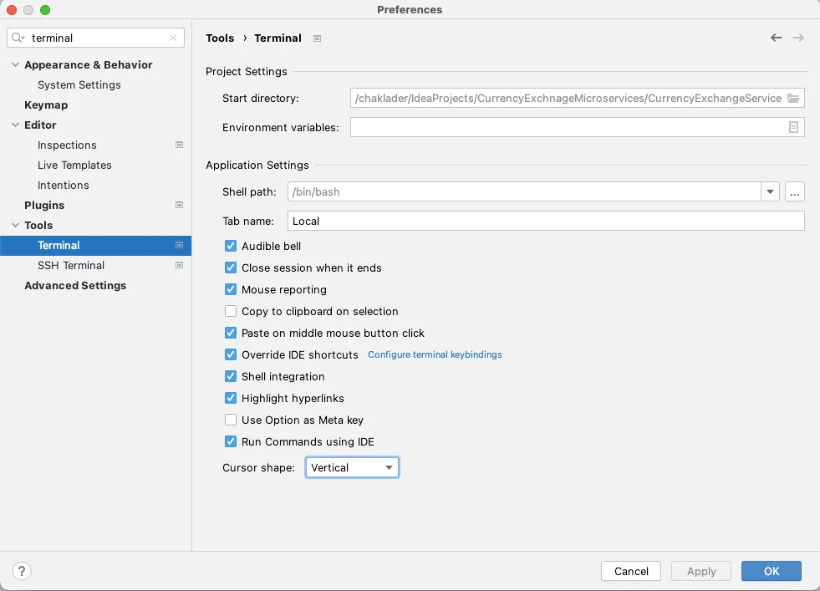The height and width of the screenshot is (591, 820).
Task: Open the Cursor shape dropdown
Action: (352, 468)
